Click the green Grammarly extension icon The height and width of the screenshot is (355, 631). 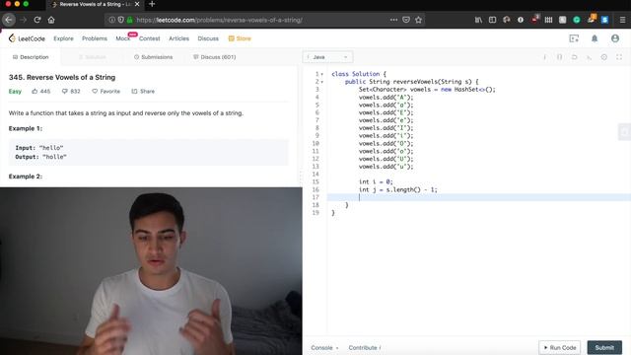coord(576,20)
